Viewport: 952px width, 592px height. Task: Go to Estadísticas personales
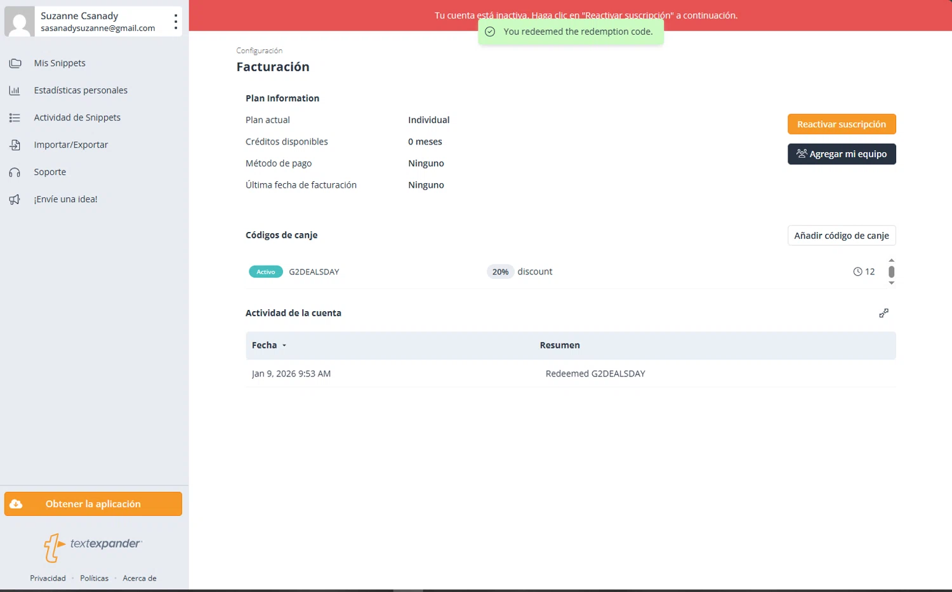81,91
